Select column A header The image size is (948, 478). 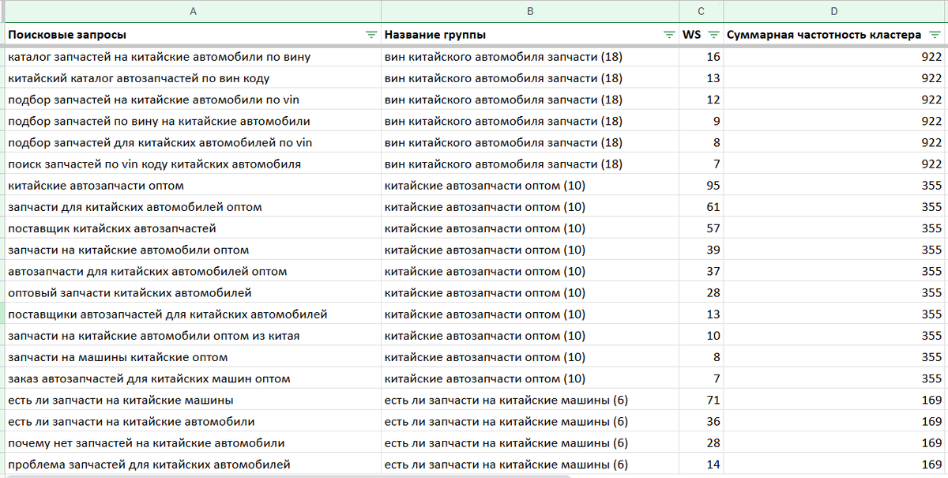point(192,11)
